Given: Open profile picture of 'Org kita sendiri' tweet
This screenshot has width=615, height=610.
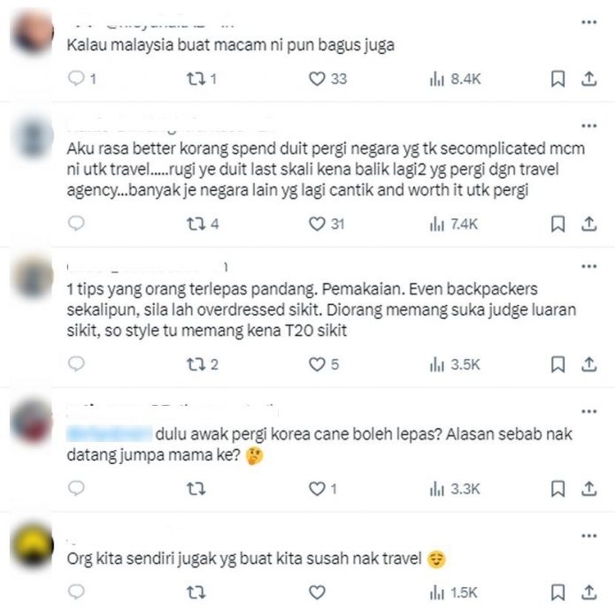Looking at the screenshot, I should [x=32, y=545].
